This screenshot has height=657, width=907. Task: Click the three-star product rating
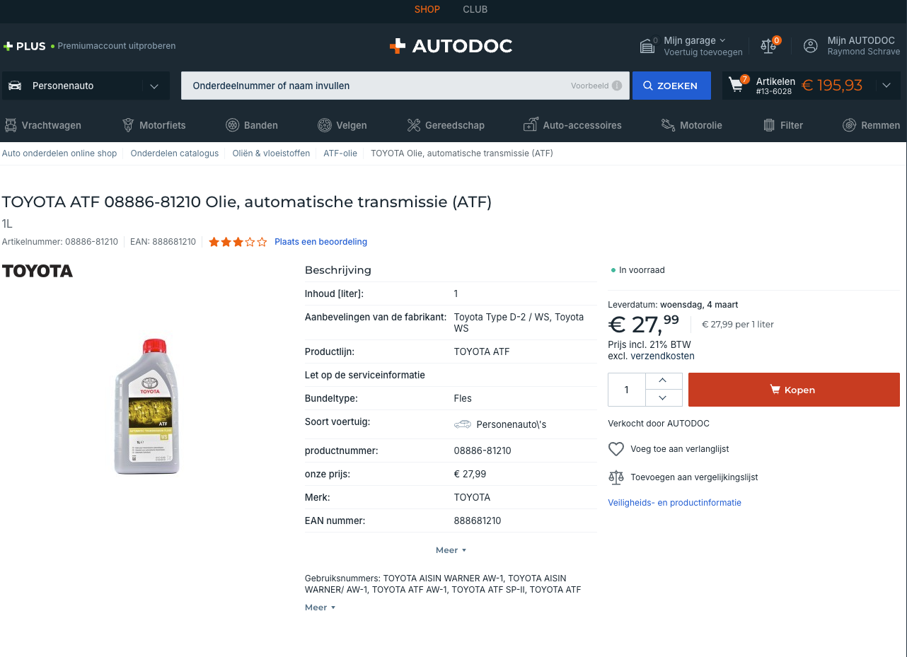coord(238,242)
